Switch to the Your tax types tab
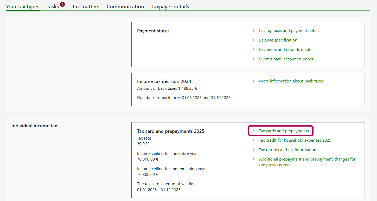The width and height of the screenshot is (377, 201). (x=23, y=7)
